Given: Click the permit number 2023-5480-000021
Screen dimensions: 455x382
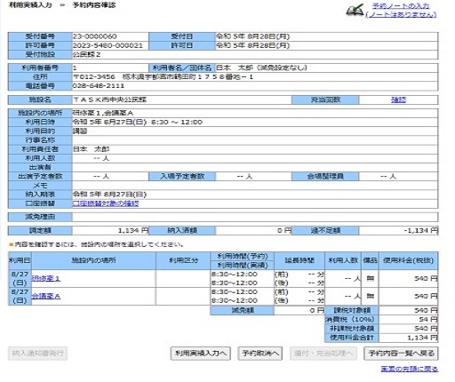Looking at the screenshot, I should pos(108,45).
